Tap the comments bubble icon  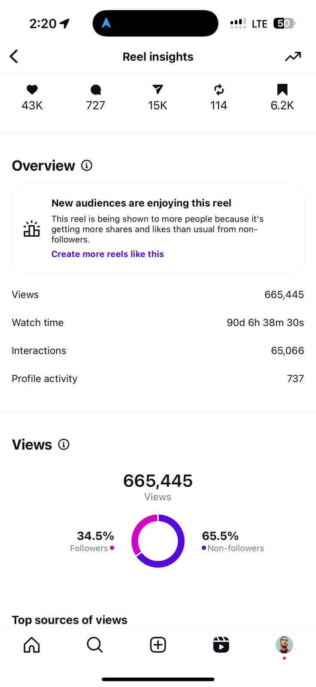(95, 89)
